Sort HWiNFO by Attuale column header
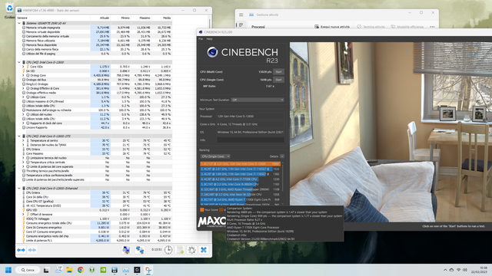 105,18
